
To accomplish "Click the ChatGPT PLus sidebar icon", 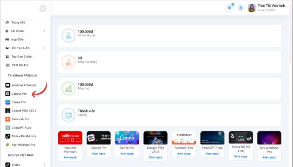I will tap(8, 128).
